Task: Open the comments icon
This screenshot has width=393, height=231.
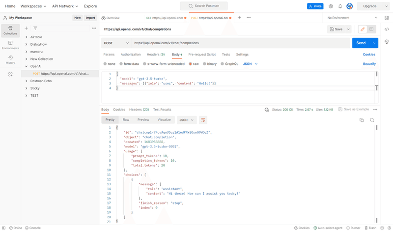Action: click(371, 29)
